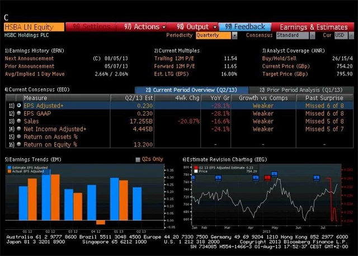Open Current Consensus (EEO) section
Image resolution: width=358 pixels, height=256 pixels.
(x=37, y=89)
